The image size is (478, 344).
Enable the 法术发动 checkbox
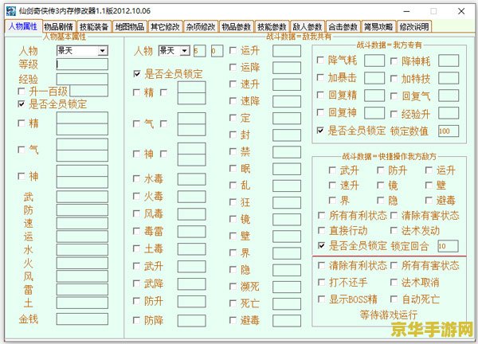click(x=394, y=231)
